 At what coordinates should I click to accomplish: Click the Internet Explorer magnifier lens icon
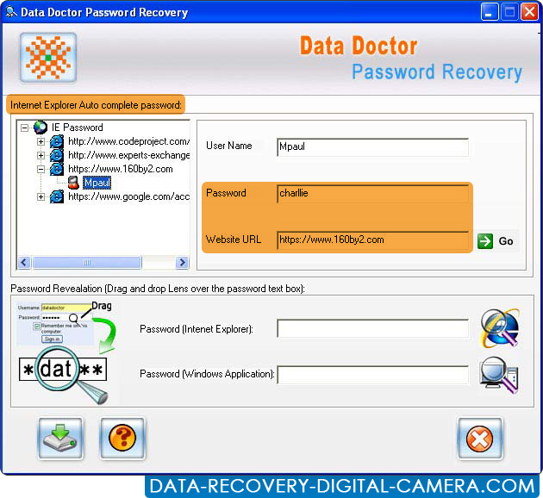pos(500,328)
